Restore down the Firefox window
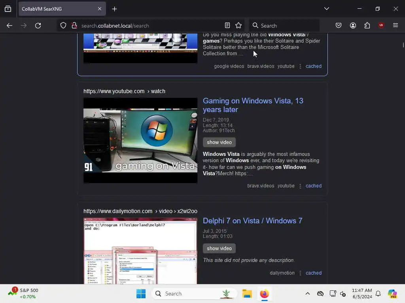 pos(378,9)
